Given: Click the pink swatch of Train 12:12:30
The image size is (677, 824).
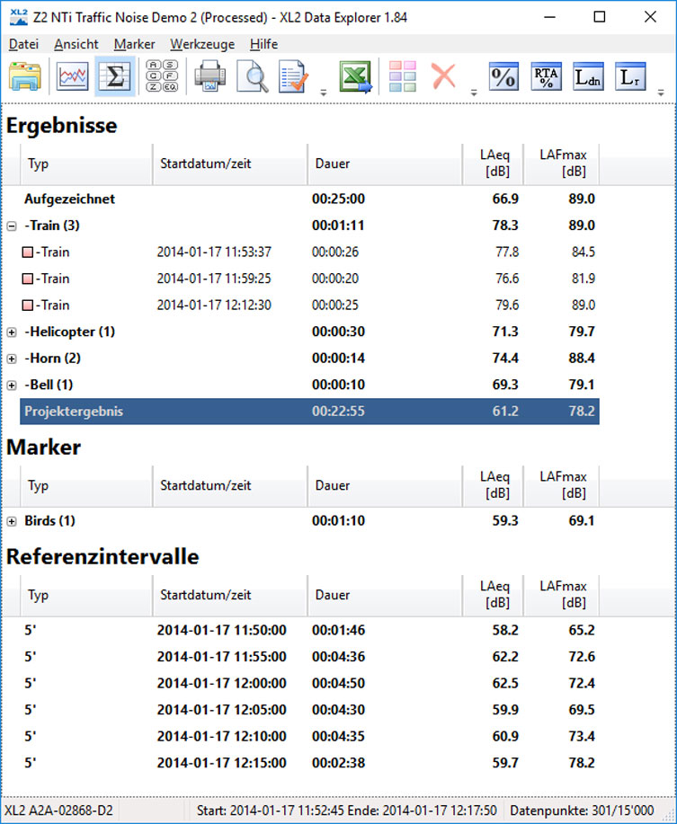Looking at the screenshot, I should (x=28, y=306).
